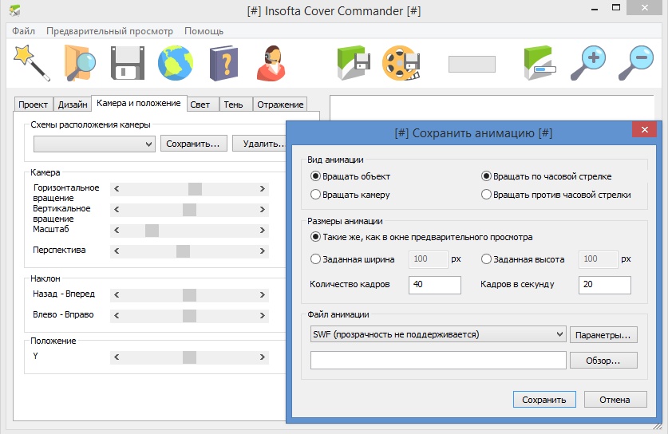Click Y position slider right arrow
The width and height of the screenshot is (668, 434).
[263, 357]
